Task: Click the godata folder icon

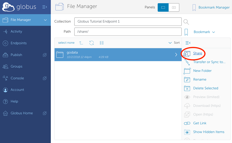Action: tap(60, 55)
